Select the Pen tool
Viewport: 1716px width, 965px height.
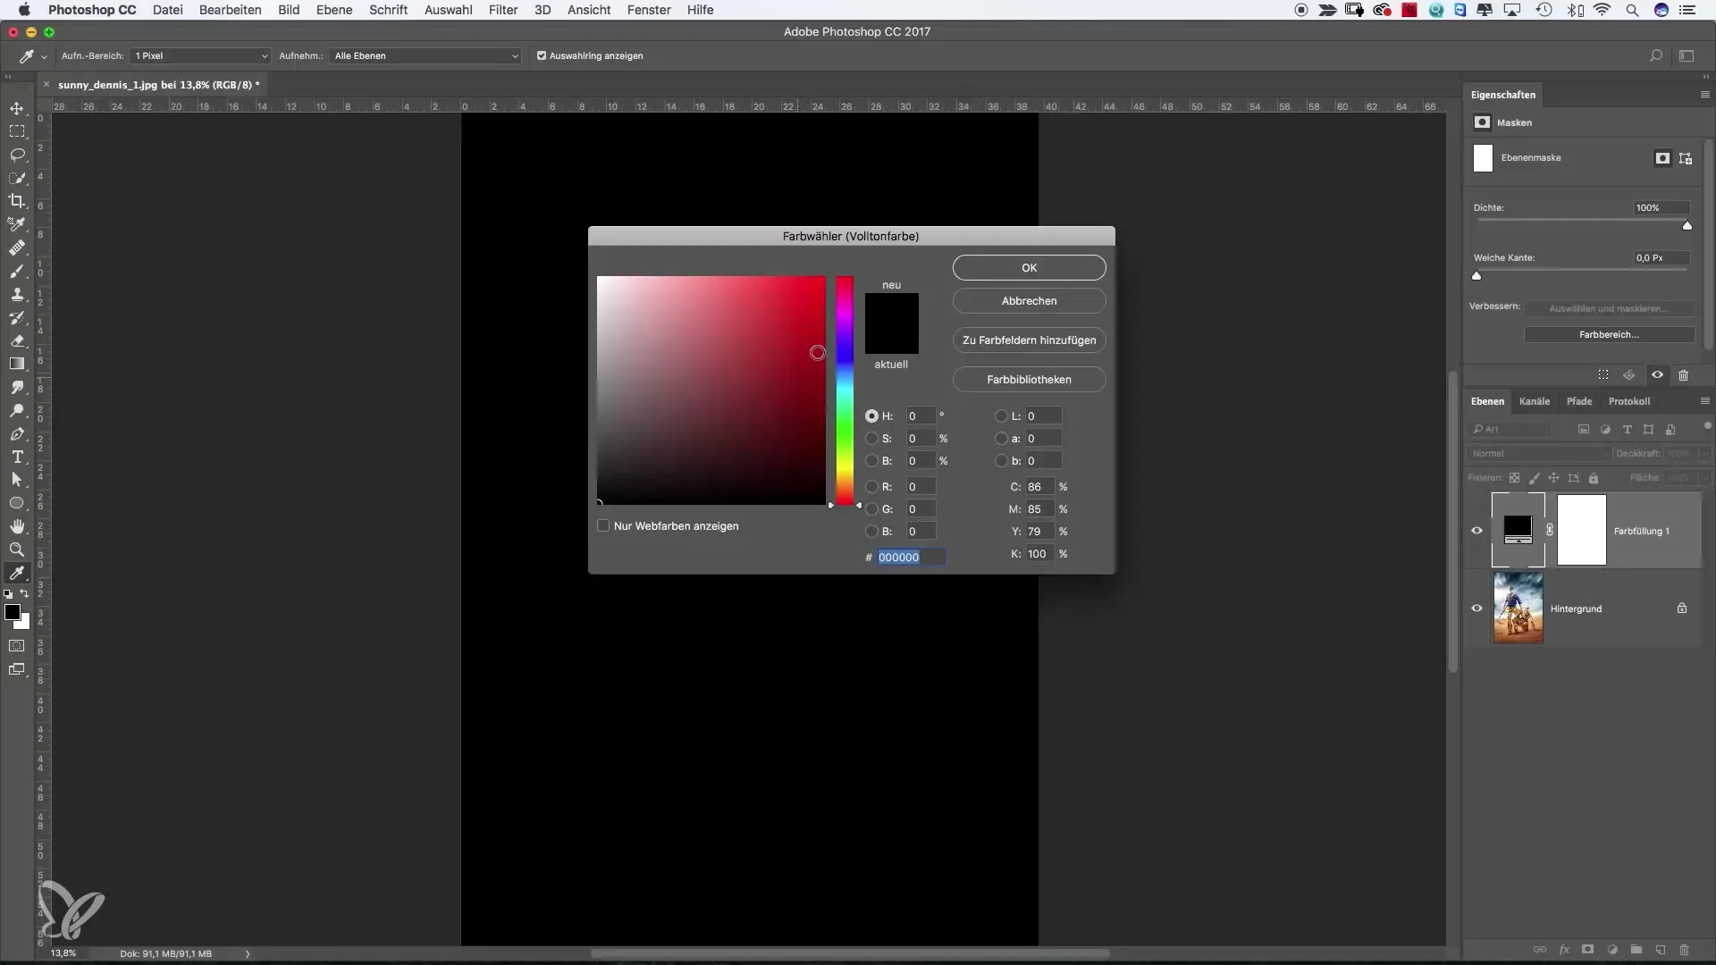(x=17, y=434)
